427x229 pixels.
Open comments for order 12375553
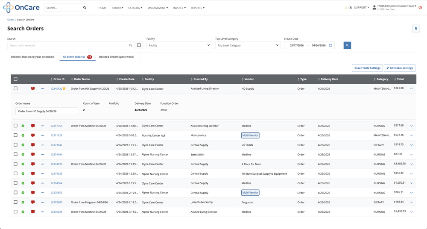pyautogui.click(x=33, y=192)
